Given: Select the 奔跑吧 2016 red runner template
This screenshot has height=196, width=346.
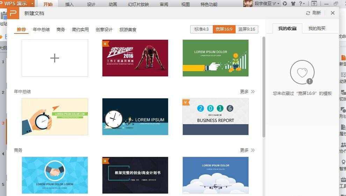Looking at the screenshot, I should 135,58.
